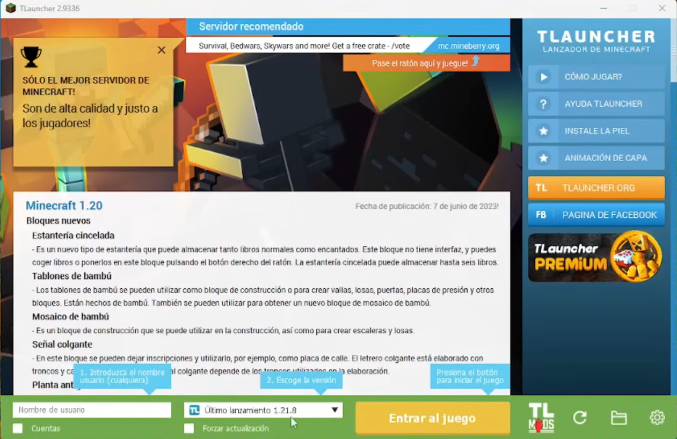This screenshot has height=439, width=677.
Task: Click the star icon beside Instale la Piel
Action: pyautogui.click(x=543, y=131)
